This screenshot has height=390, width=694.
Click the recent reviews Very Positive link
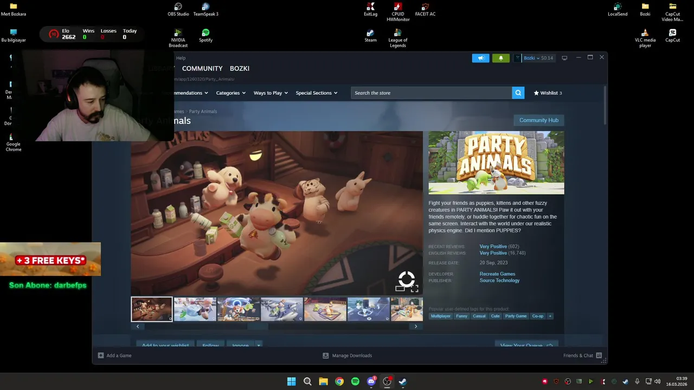[493, 246]
